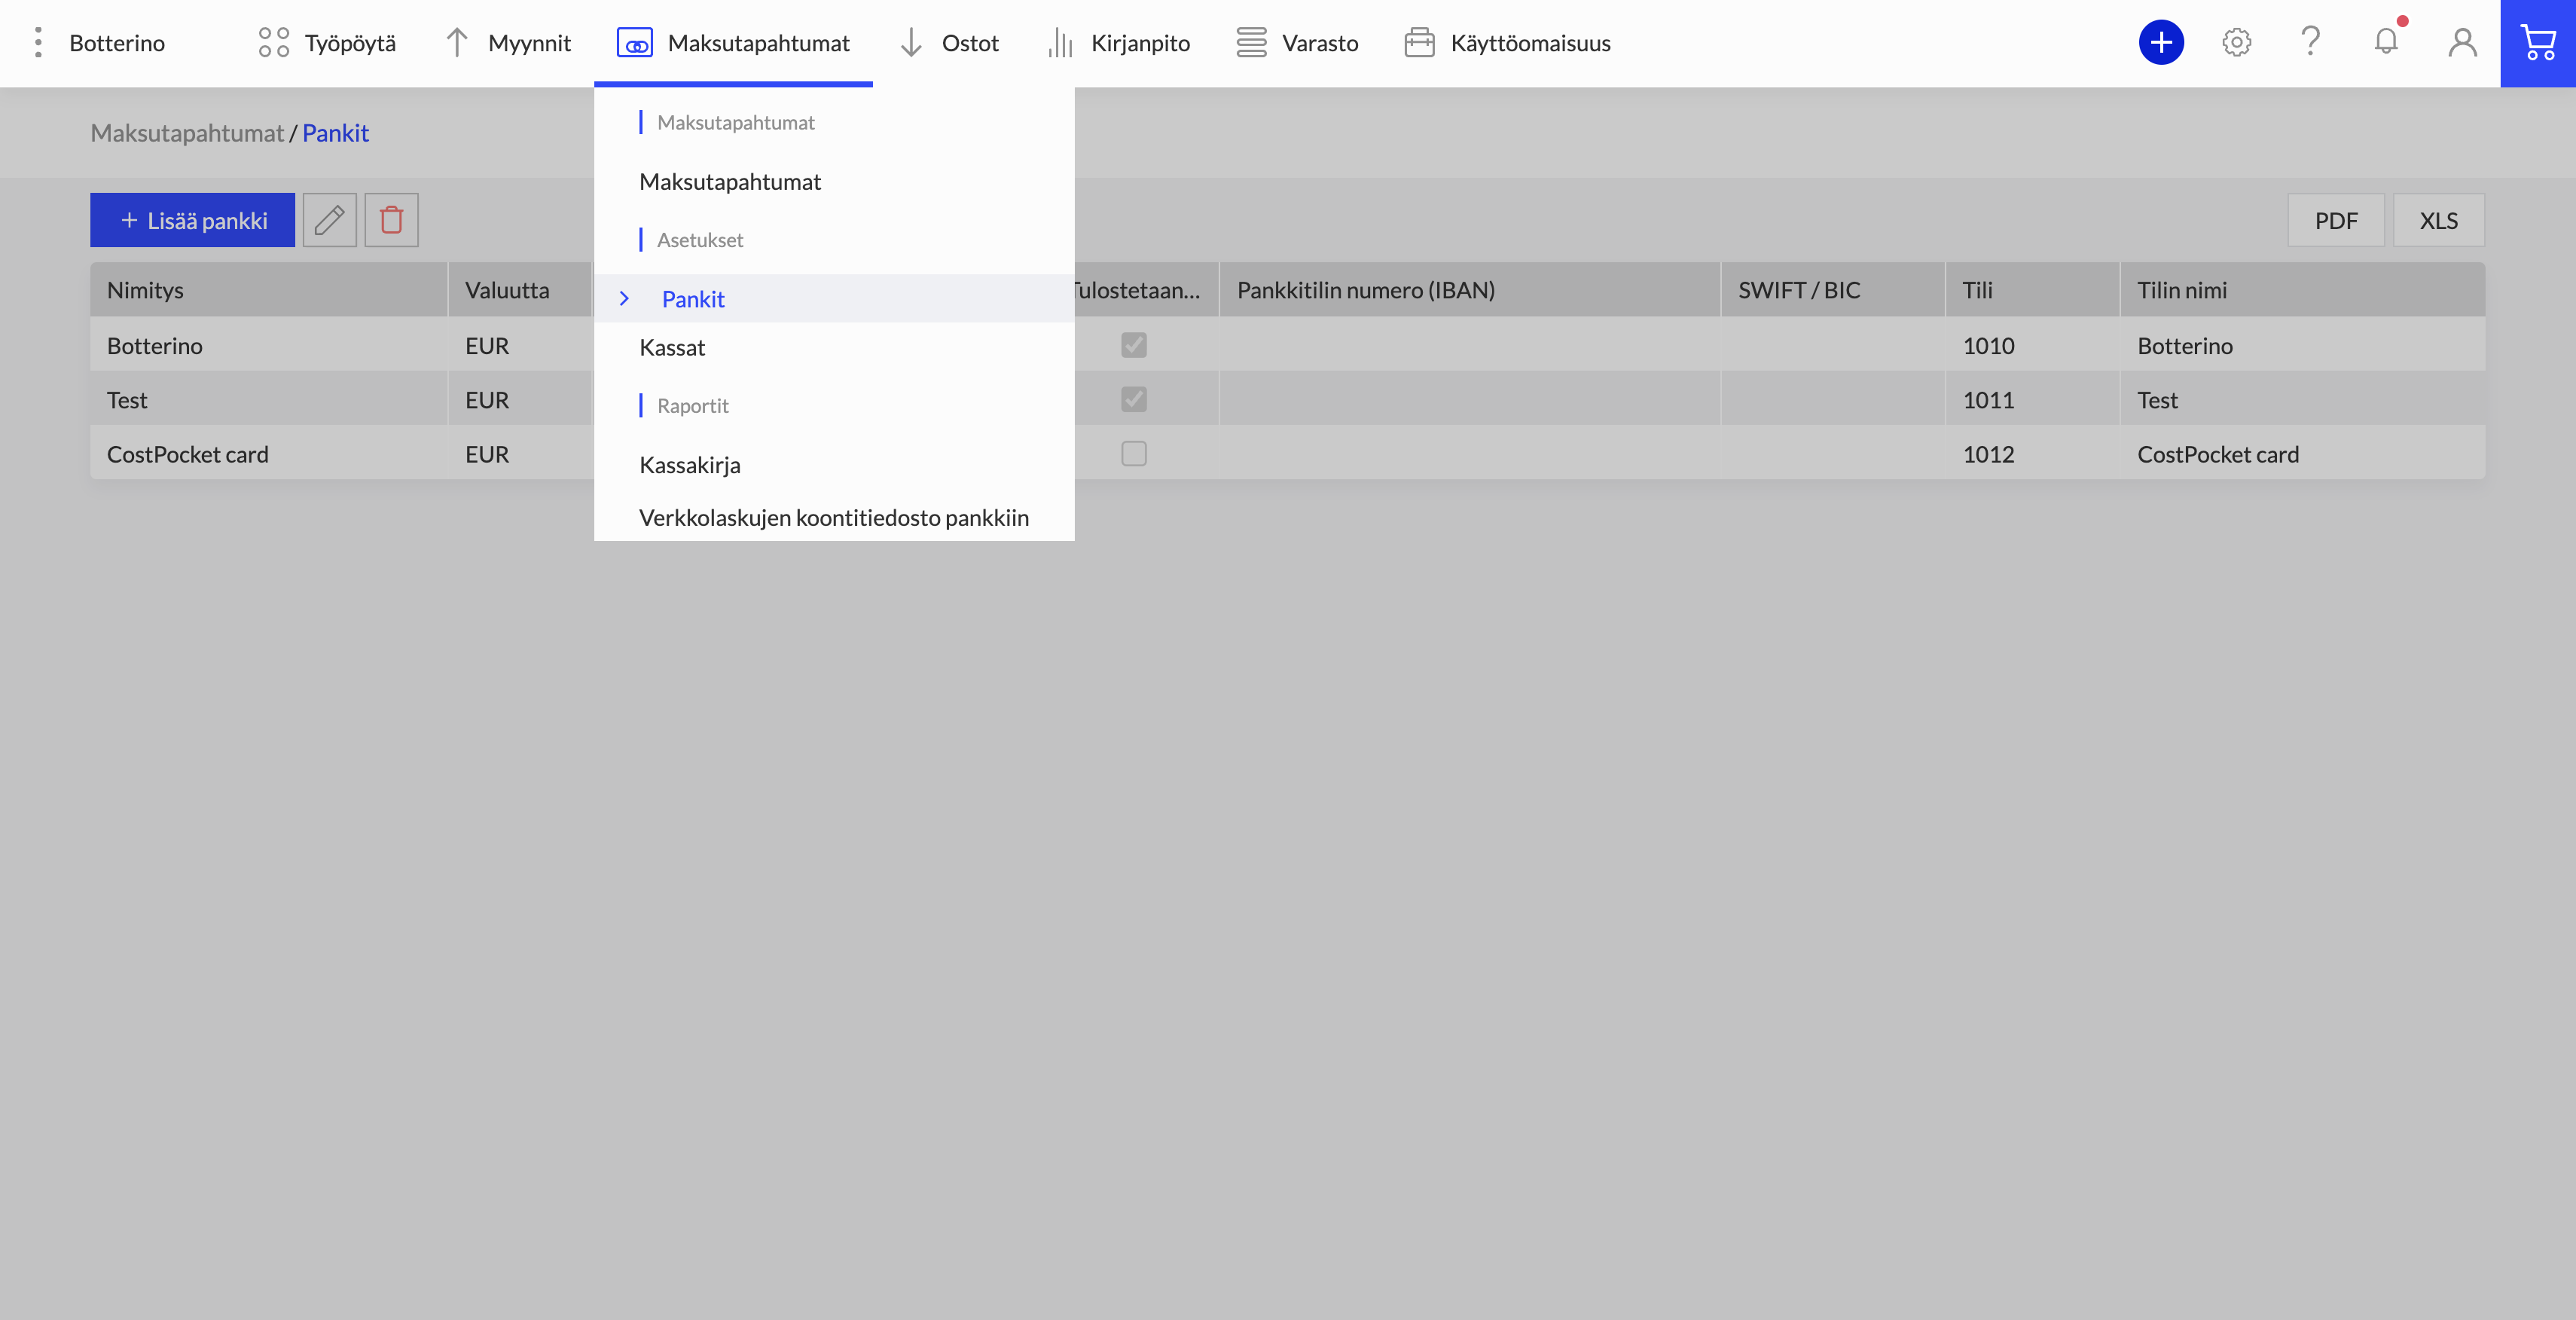2576x1320 pixels.
Task: Open the three-dot Botterino company menu
Action: (38, 43)
